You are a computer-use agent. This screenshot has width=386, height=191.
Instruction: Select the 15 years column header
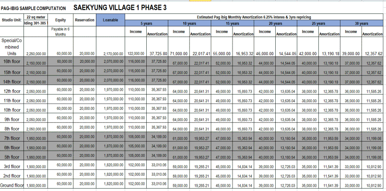pyautogui.click(x=233, y=24)
